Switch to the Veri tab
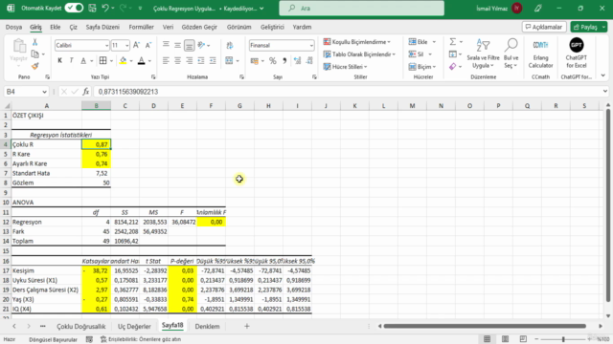613x344 pixels. tap(168, 27)
